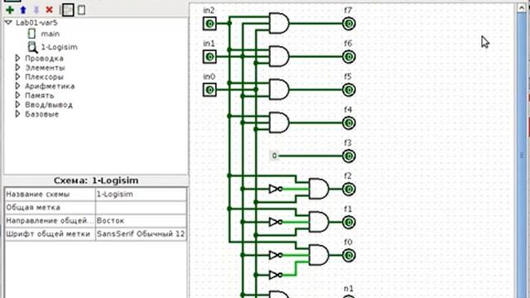Screen dimensions: 530x298
Task: Click the canvas vertical scrollbar up arrow
Action: coord(521,8)
